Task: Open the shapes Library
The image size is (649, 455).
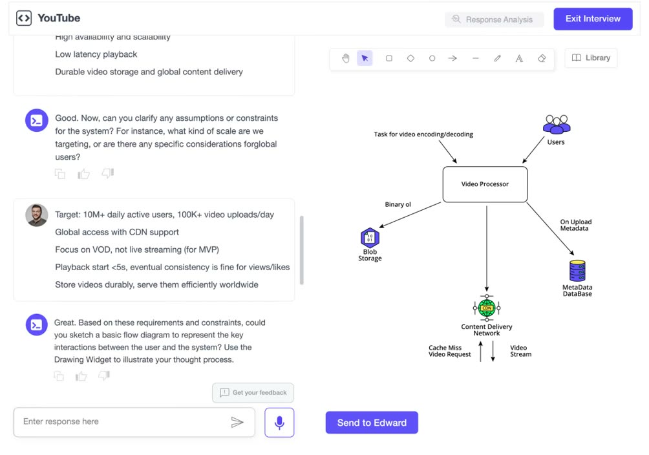Action: click(x=591, y=58)
